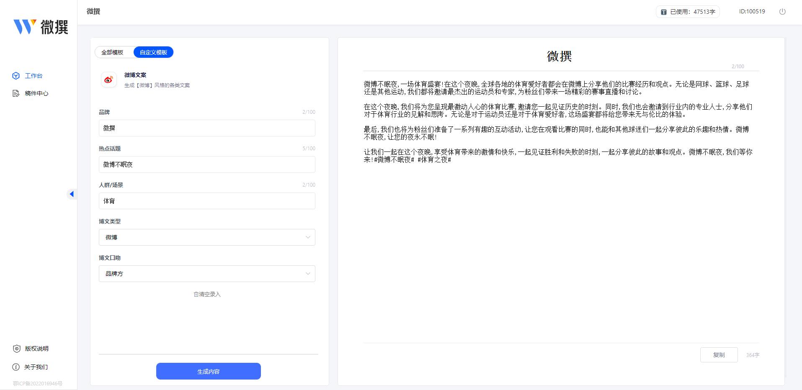Click the word usage counter icon

[664, 11]
